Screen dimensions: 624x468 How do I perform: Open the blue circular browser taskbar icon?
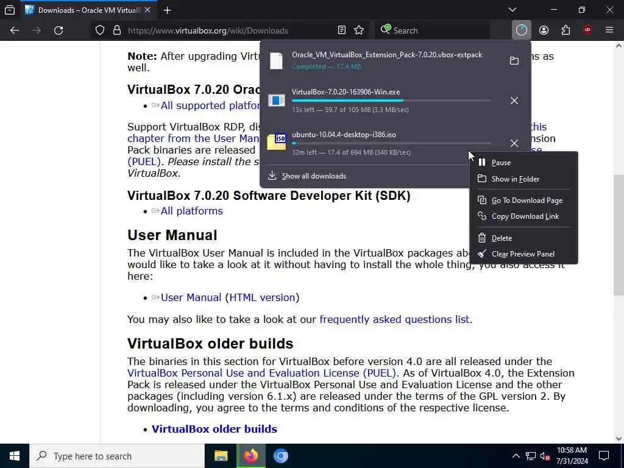pos(280,456)
